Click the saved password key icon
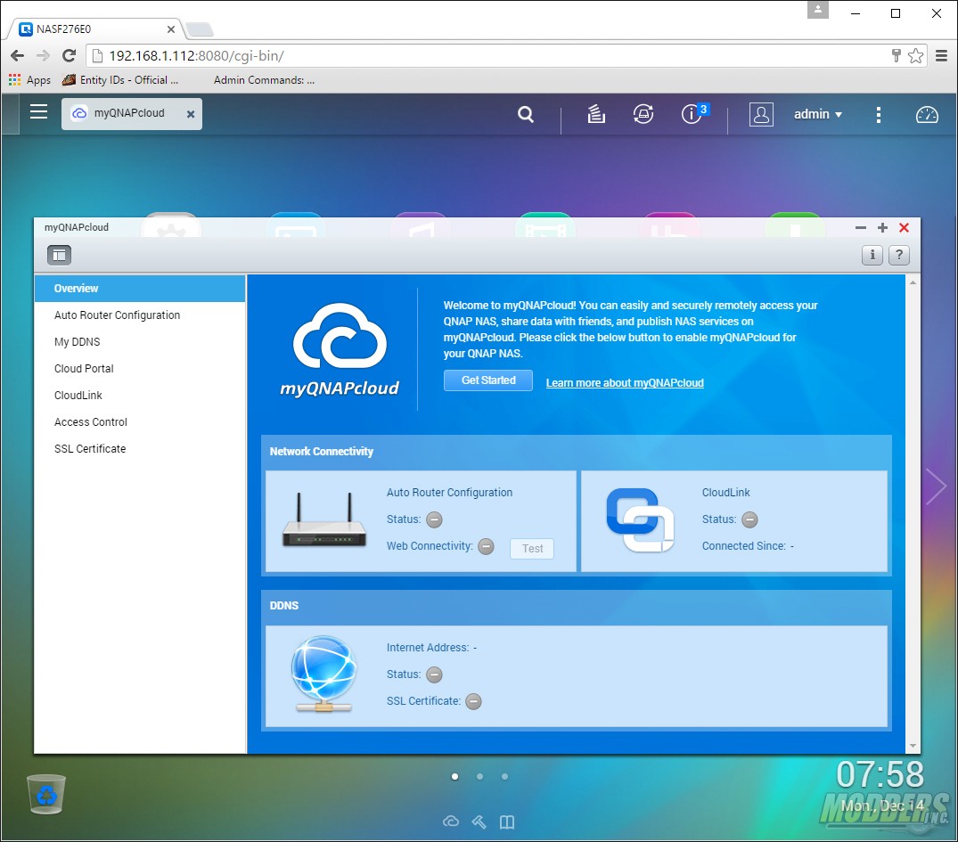Viewport: 958px width, 842px height. (x=896, y=55)
